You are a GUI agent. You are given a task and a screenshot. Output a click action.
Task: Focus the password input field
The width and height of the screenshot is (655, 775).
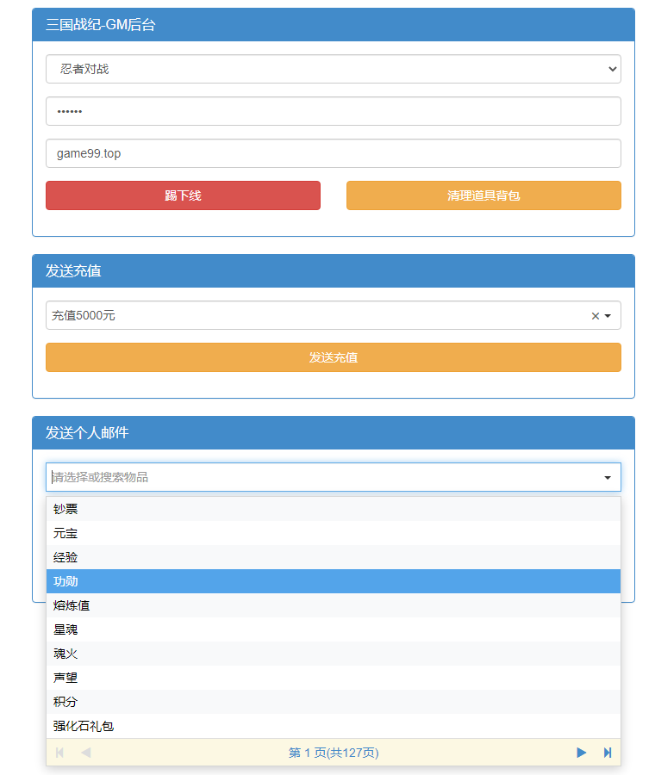333,111
